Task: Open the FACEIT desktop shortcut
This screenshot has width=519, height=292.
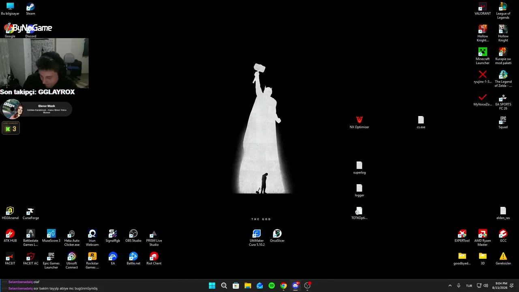Action: pos(10,259)
